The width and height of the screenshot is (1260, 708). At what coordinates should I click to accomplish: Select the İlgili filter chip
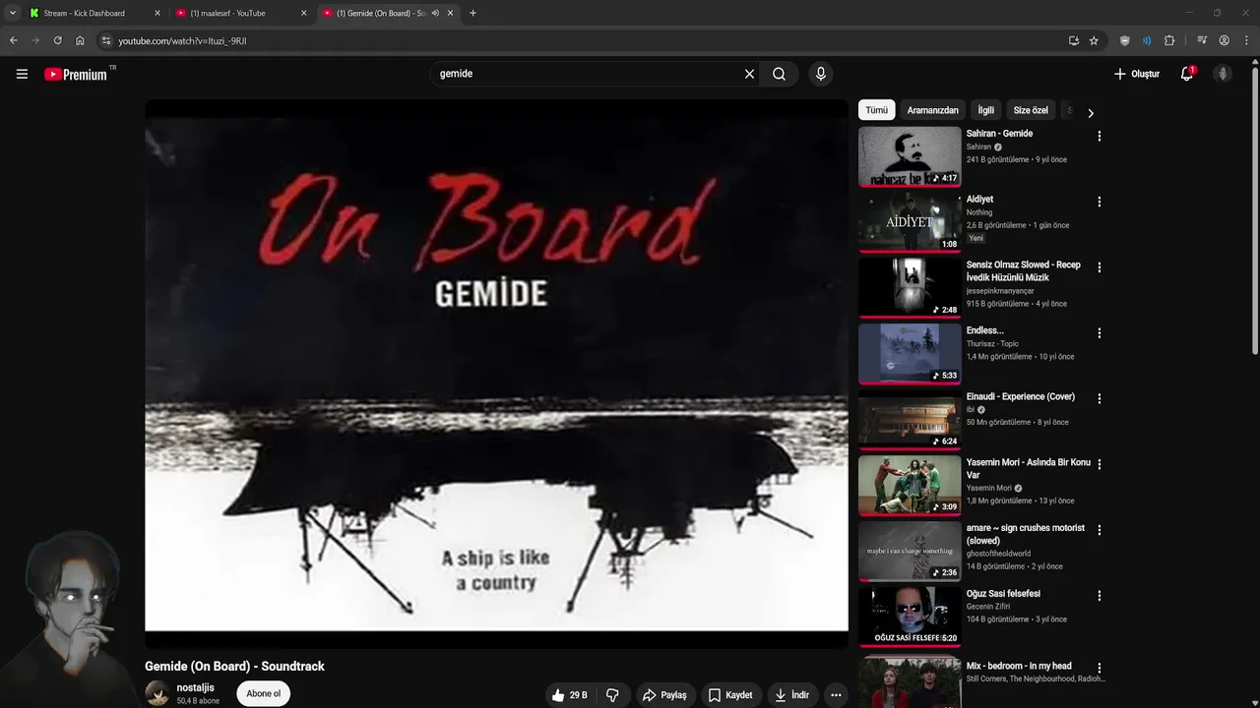coord(985,110)
